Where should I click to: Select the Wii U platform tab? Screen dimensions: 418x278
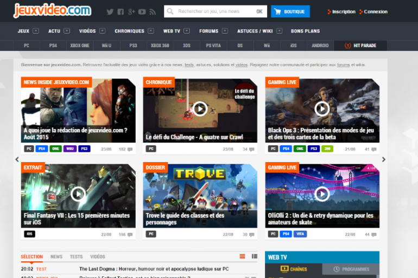click(106, 46)
